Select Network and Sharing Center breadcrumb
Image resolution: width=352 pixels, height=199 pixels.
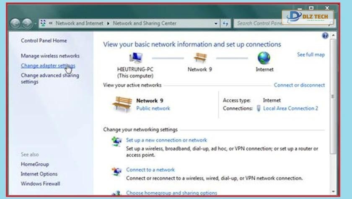(x=145, y=23)
